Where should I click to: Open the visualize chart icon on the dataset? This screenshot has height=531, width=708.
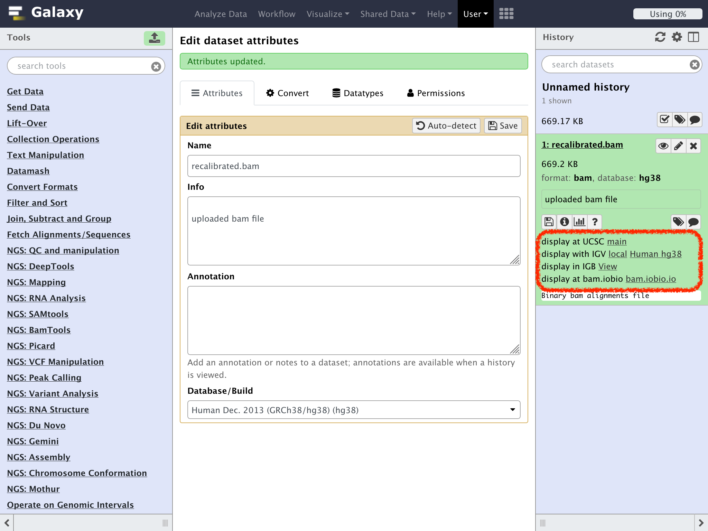coord(580,222)
